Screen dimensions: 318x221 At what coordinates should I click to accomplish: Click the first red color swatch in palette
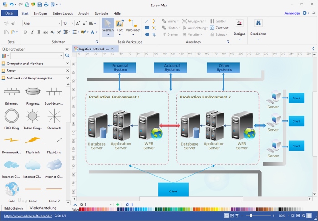point(80,210)
